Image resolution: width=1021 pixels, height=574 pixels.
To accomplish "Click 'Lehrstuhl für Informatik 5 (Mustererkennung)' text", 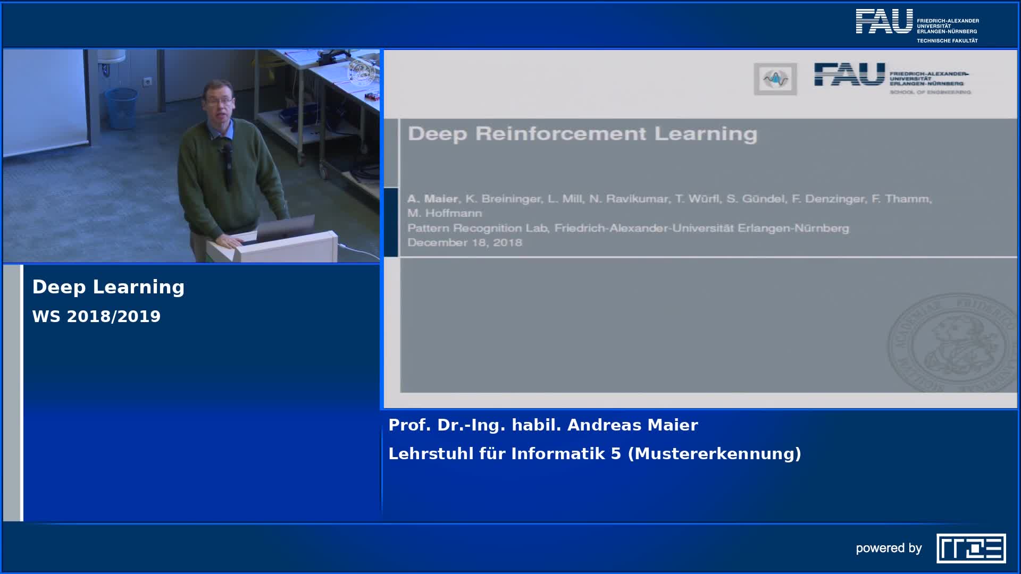I will coord(595,454).
